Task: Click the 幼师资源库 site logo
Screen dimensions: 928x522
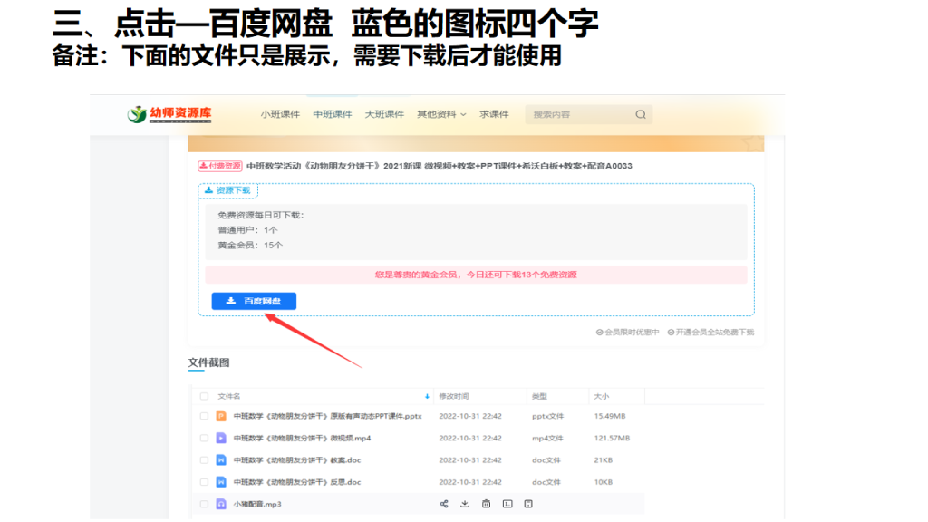Action: coord(169,114)
